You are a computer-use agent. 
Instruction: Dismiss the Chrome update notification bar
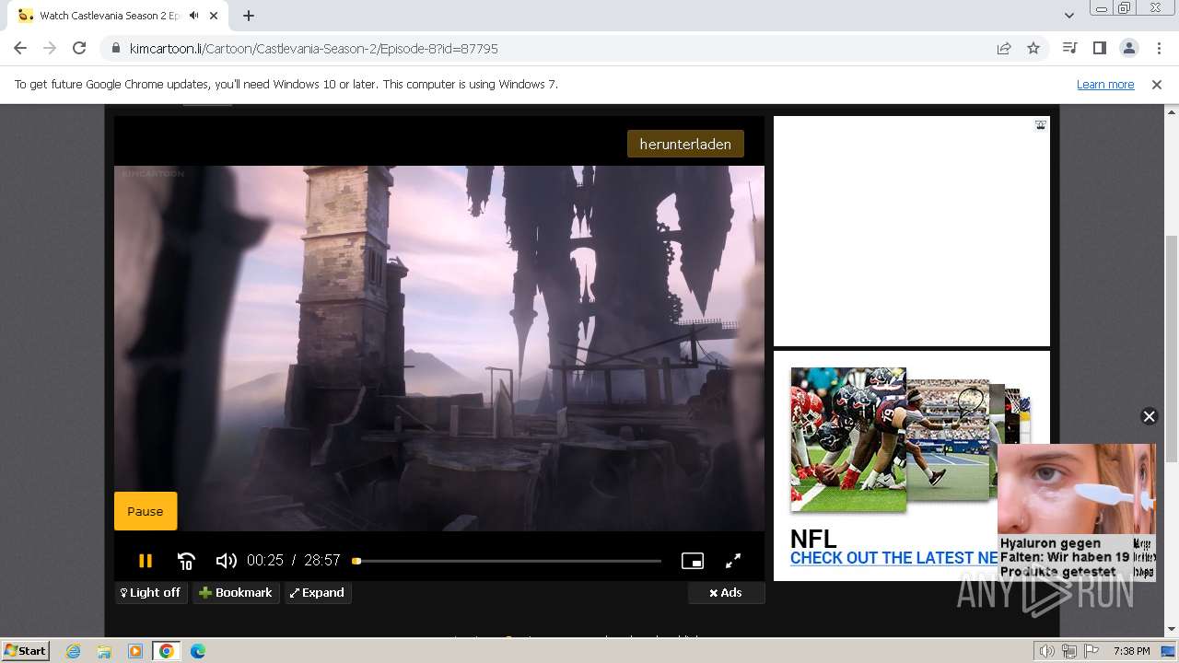(x=1157, y=85)
